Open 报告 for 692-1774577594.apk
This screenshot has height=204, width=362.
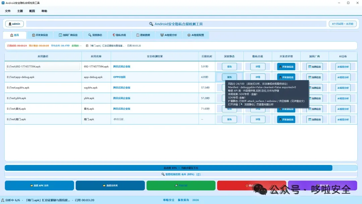[x=229, y=66]
